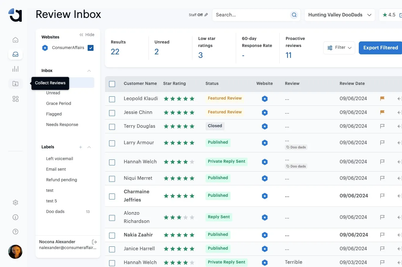402x267 pixels.
Task: Click the ConsumerAffairs app logo
Action: tap(15, 15)
